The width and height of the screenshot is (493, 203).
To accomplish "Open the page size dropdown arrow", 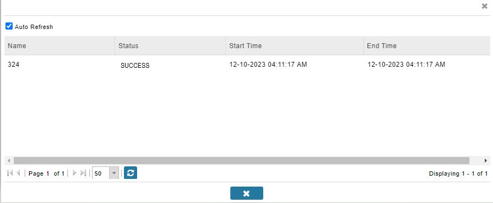I will [114, 173].
